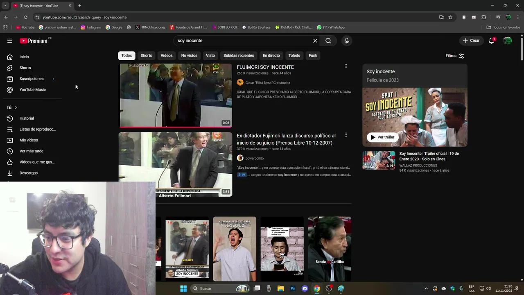The width and height of the screenshot is (524, 295).
Task: Select the En directo chip
Action: pos(271,55)
